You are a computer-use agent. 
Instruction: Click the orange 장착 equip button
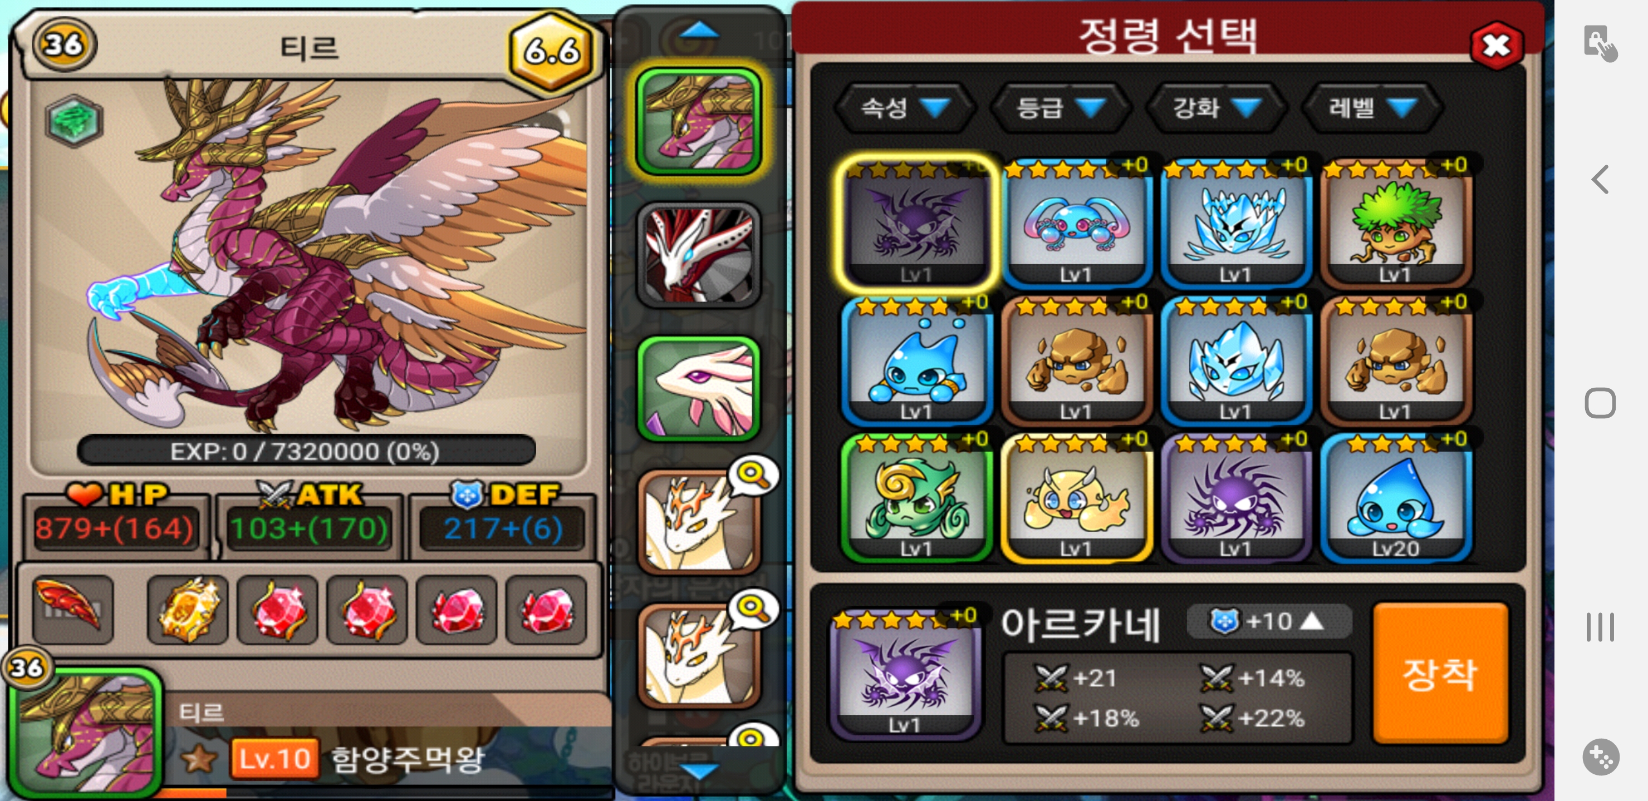pos(1440,673)
